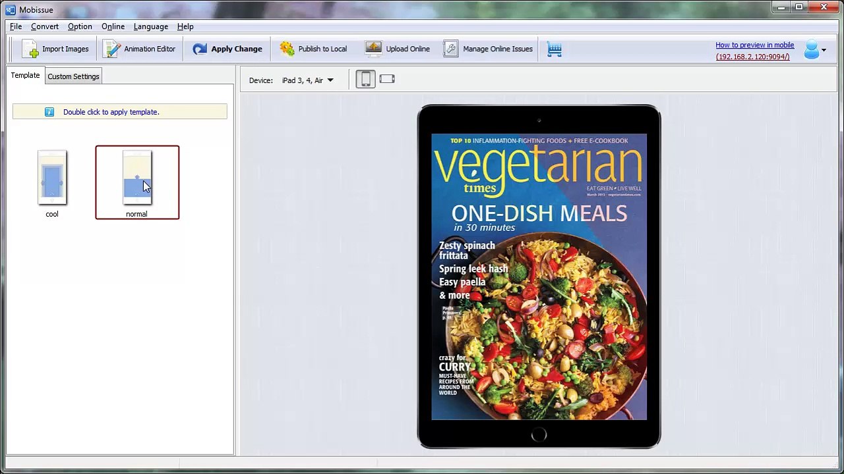Open the Online menu
Viewport: 844px width, 474px height.
click(113, 26)
